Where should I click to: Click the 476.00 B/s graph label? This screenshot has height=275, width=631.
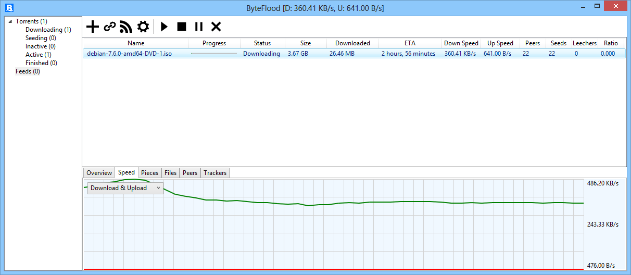pyautogui.click(x=601, y=266)
